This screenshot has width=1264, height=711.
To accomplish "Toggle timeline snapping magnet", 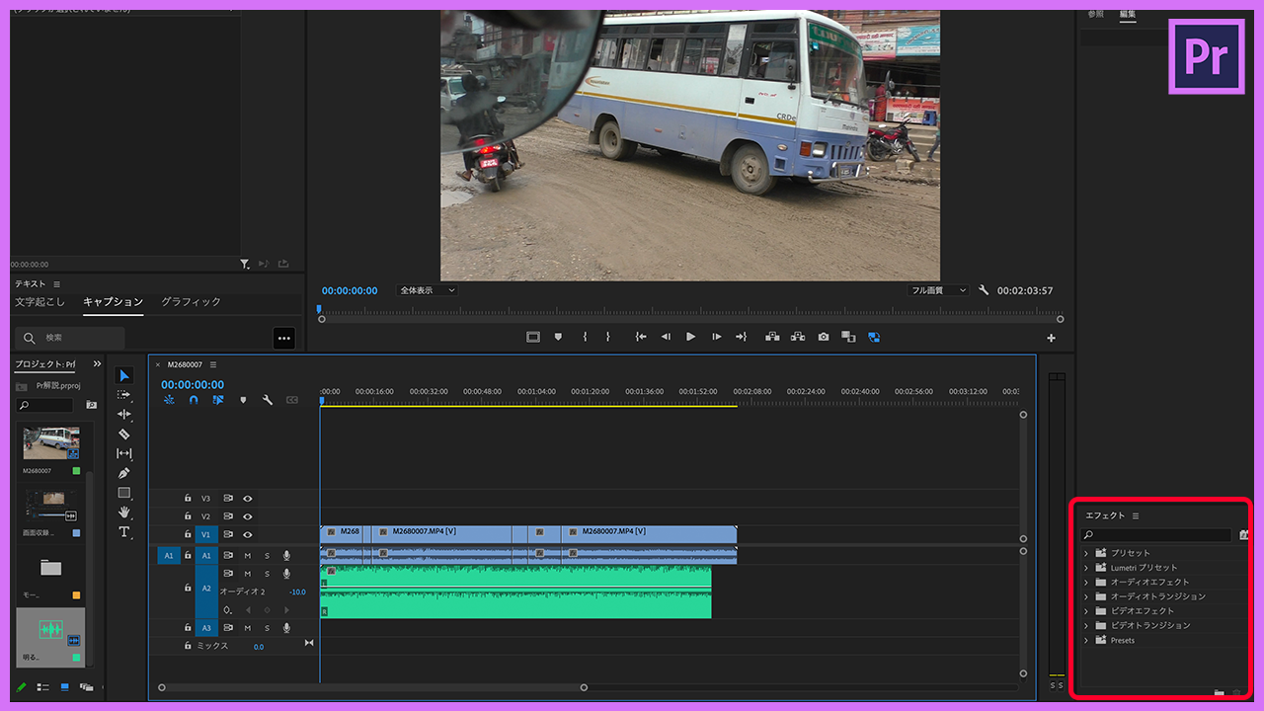I will (x=194, y=400).
